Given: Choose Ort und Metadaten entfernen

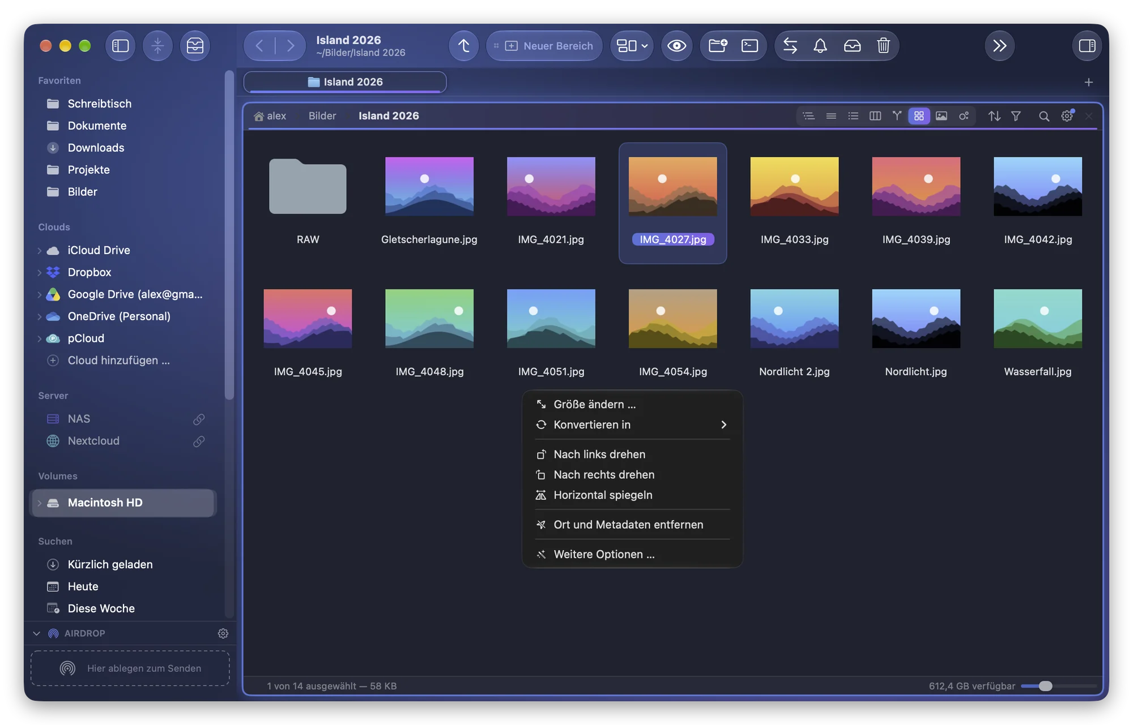Looking at the screenshot, I should tap(632, 525).
